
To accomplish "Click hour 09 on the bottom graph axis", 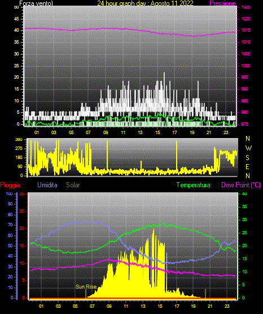I will 109,306.
